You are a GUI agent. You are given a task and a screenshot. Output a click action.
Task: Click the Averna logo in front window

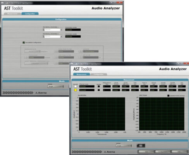click(109, 152)
